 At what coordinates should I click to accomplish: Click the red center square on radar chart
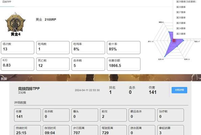[x=174, y=40]
